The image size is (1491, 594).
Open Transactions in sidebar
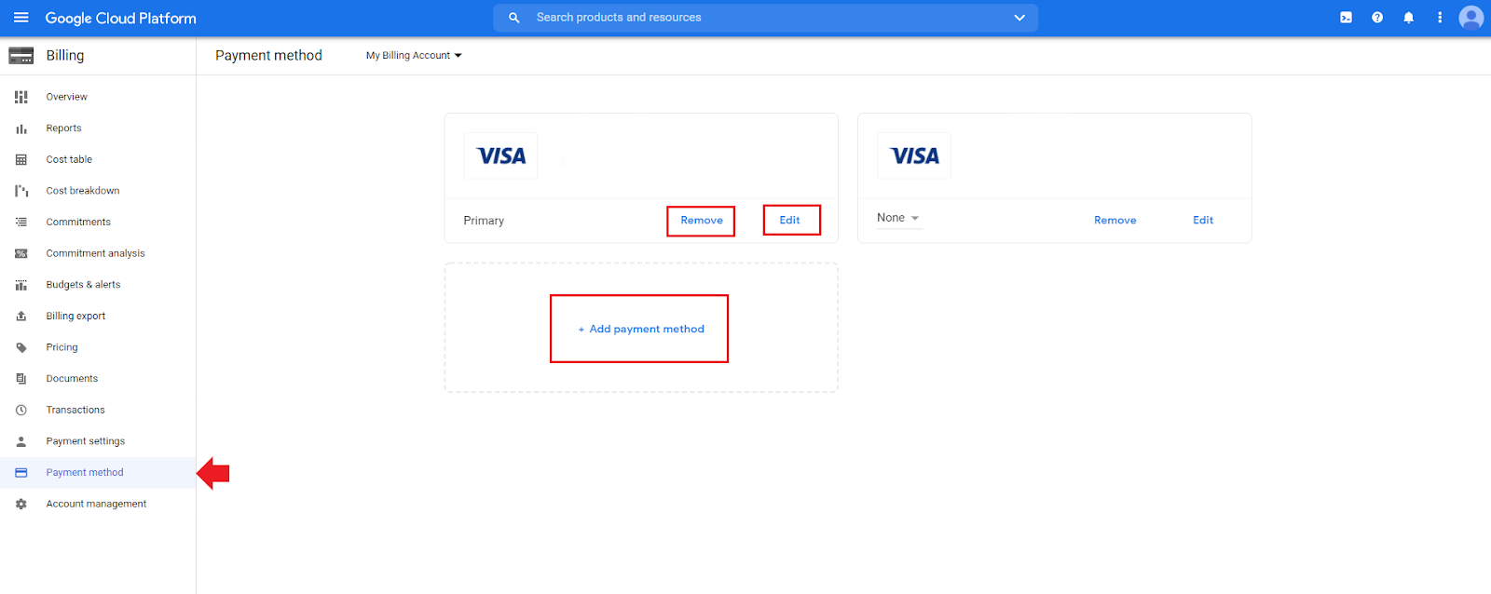(75, 410)
